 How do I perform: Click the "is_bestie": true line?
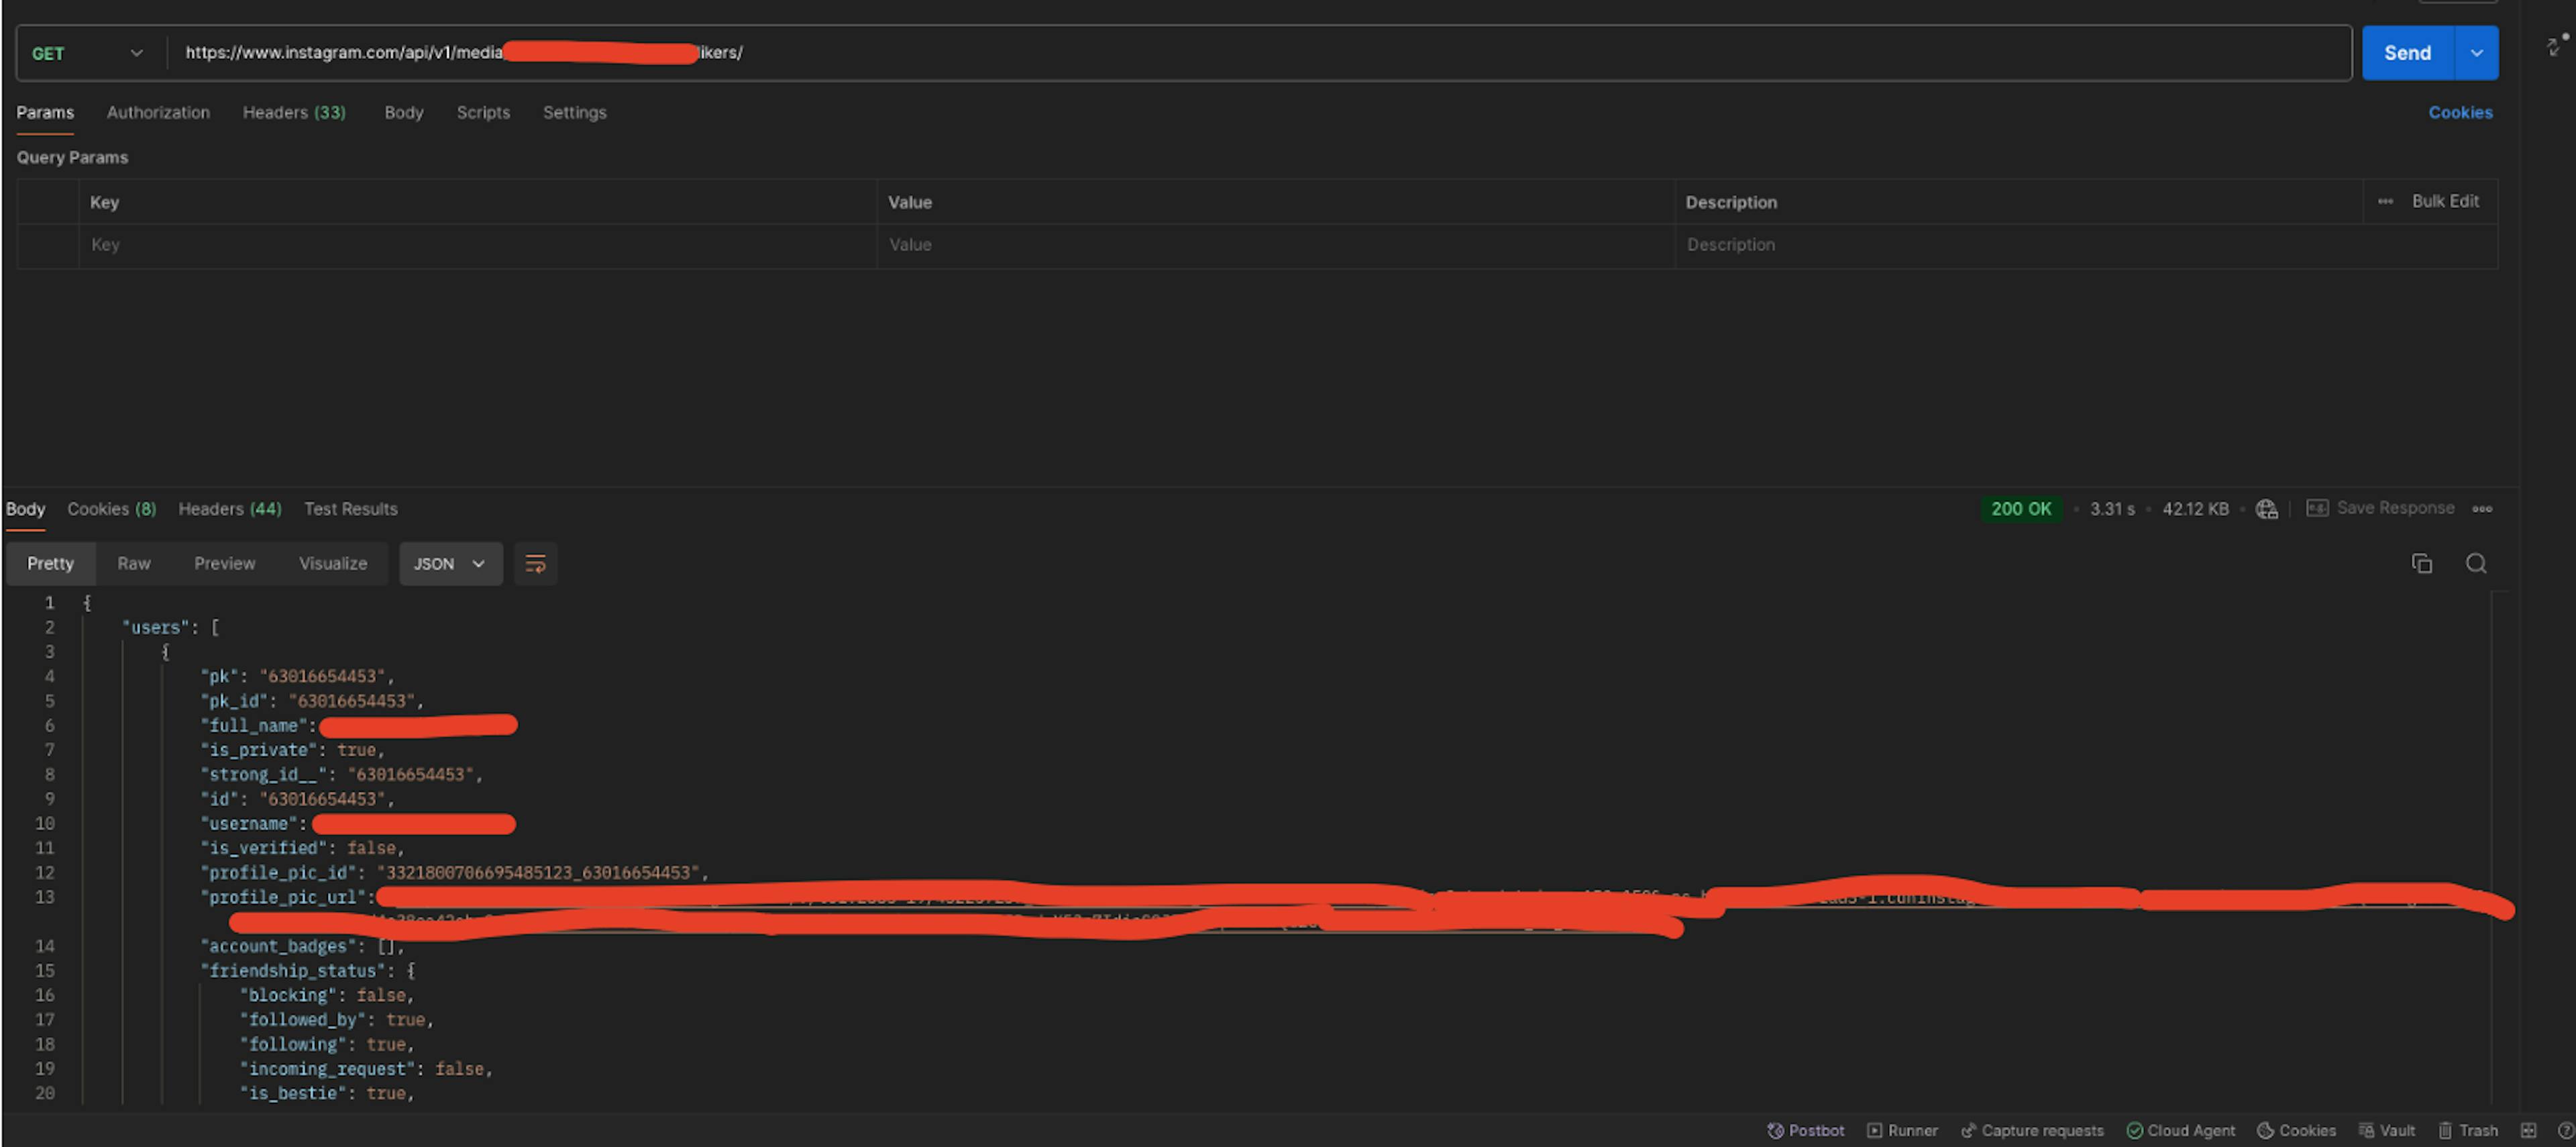(326, 1093)
